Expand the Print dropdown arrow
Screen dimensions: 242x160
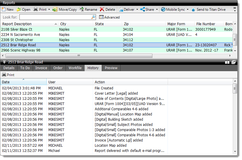[x=49, y=10]
